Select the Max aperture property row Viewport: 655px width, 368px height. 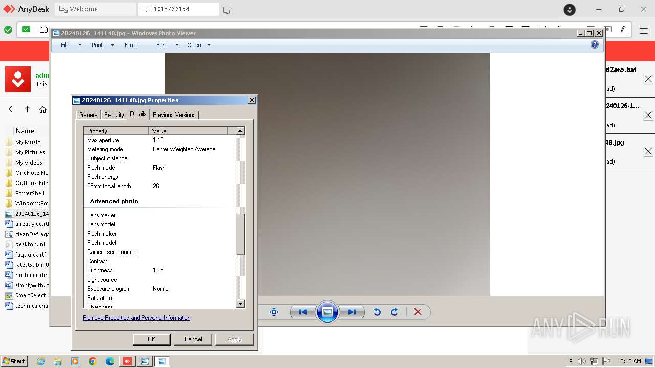pos(160,140)
